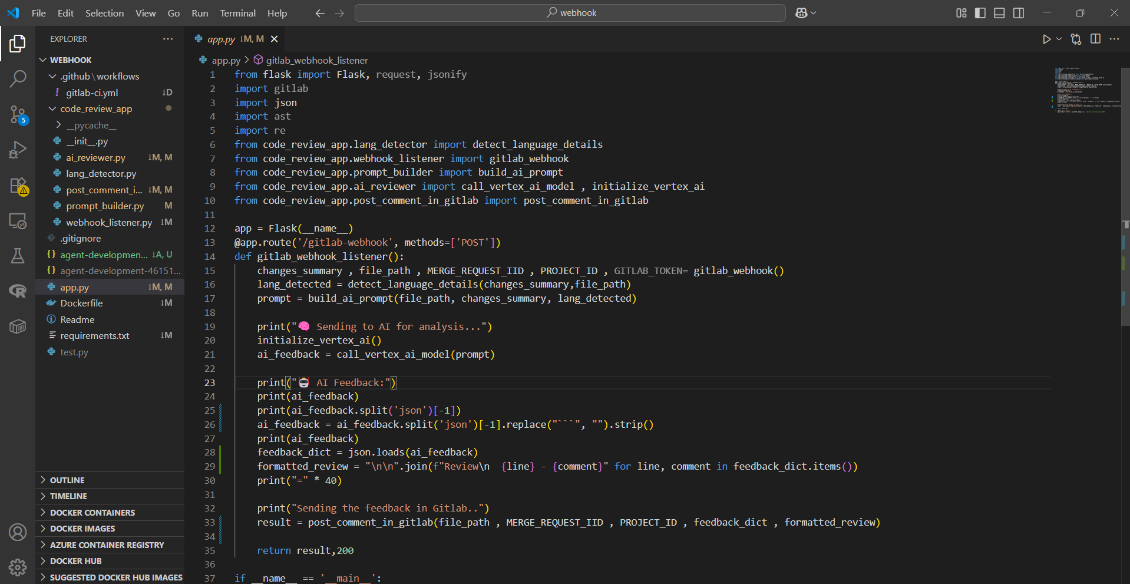Click the Split Editor Right icon
Screen dimensions: 1130x584
coord(1095,39)
